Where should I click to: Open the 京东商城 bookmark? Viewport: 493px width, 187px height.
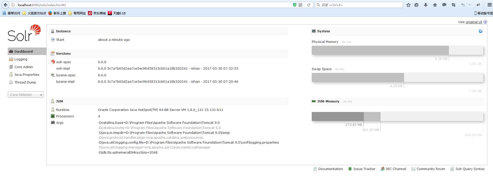click(97, 13)
